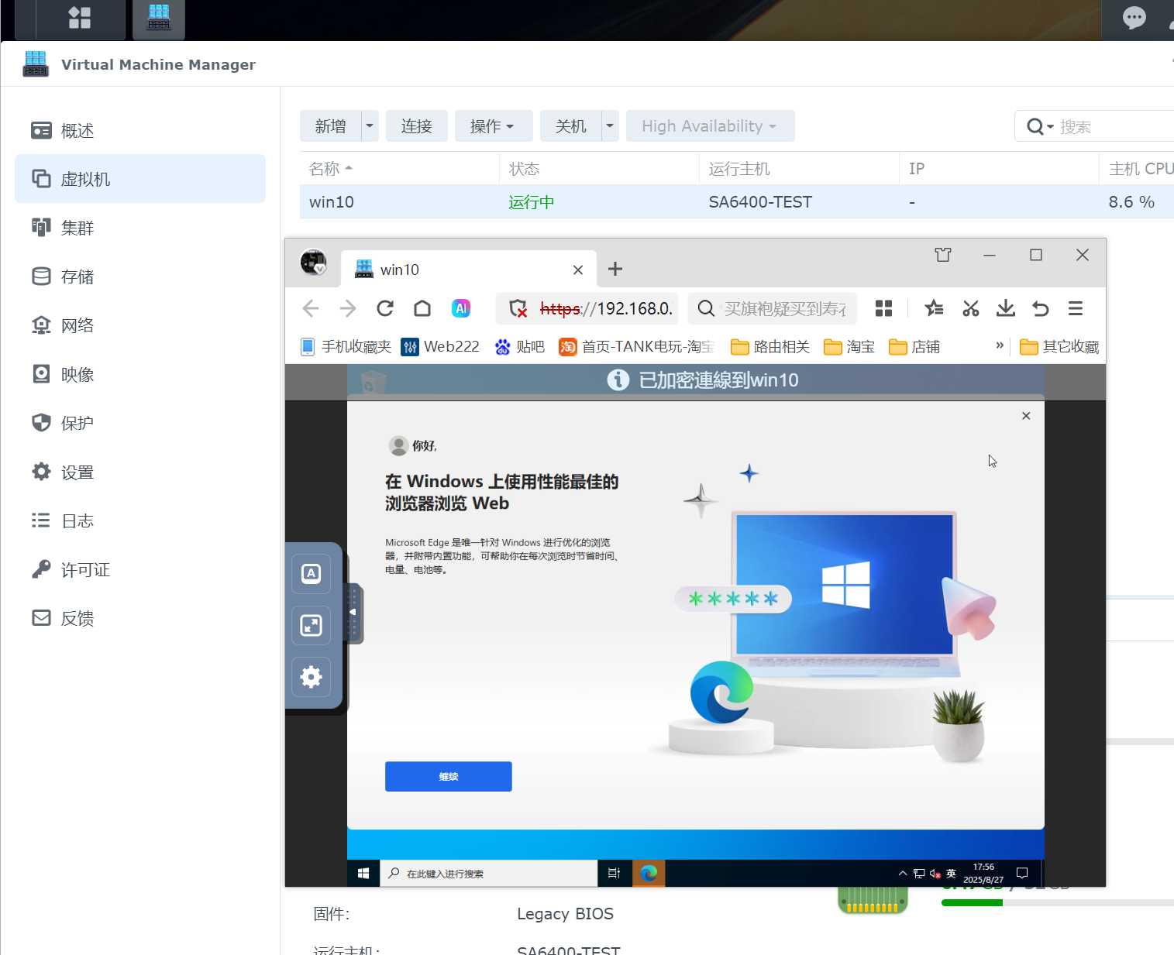Open the 许可证 license section
The width and height of the screenshot is (1174, 955).
(140, 569)
